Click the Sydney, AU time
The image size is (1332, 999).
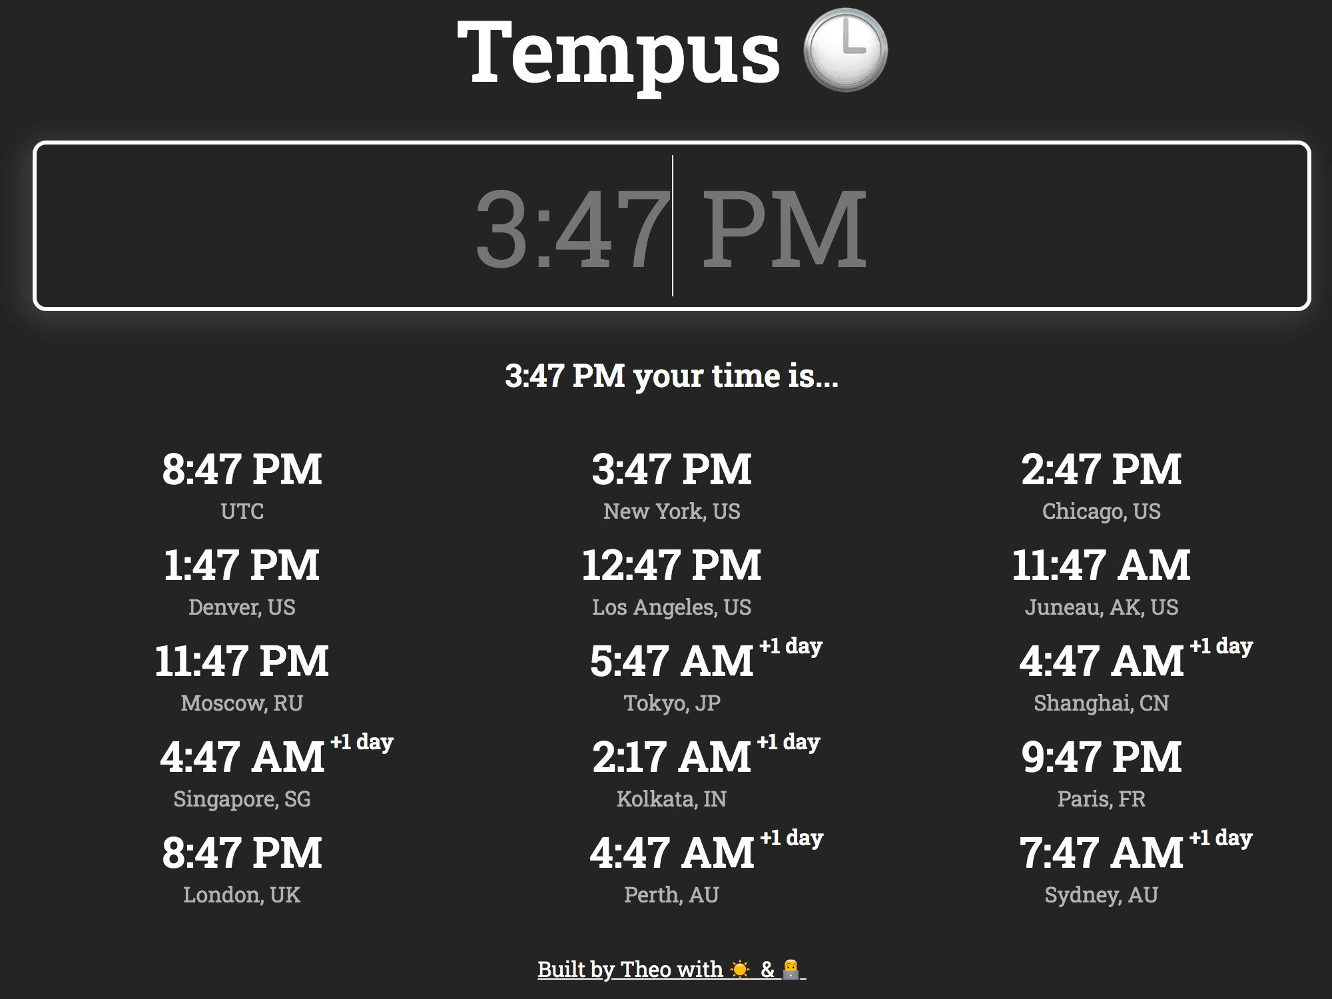[x=1101, y=853]
